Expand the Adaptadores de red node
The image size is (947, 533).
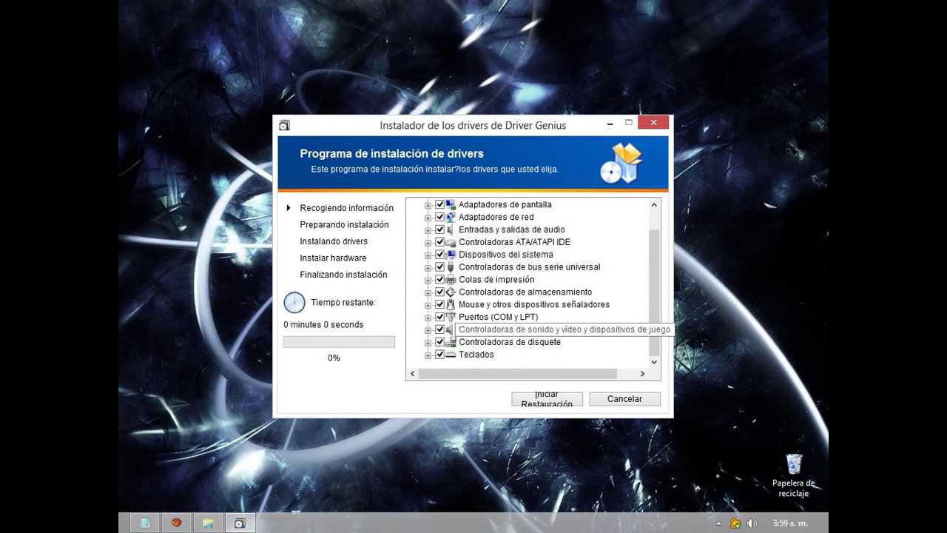pos(428,218)
